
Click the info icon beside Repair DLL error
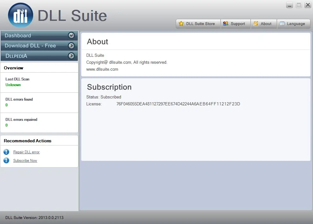[x=6, y=152]
